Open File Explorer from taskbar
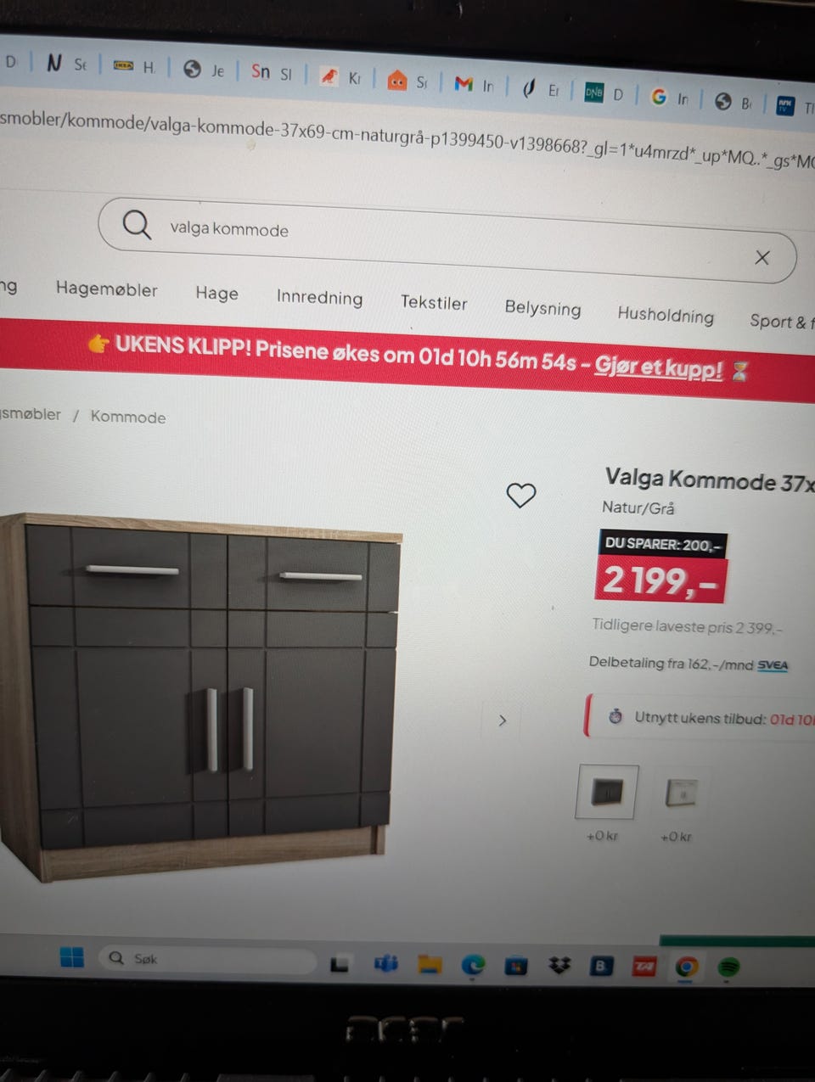 pos(430,964)
